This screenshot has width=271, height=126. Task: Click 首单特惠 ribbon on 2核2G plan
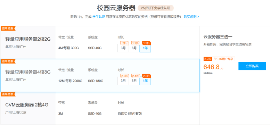[8, 28]
